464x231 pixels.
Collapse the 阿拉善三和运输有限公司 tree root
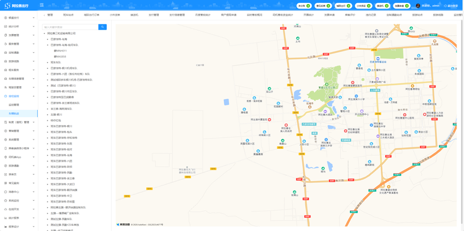click(44, 34)
